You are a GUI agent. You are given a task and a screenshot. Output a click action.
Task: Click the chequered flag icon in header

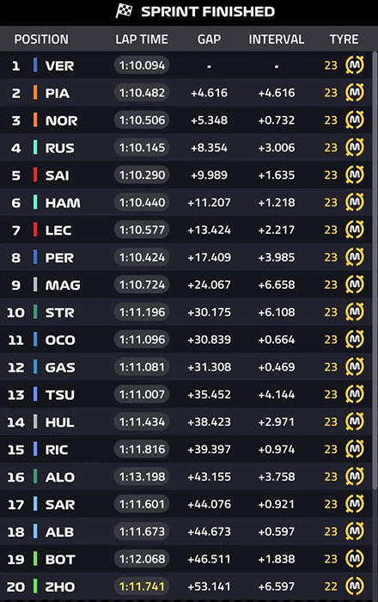pos(124,11)
